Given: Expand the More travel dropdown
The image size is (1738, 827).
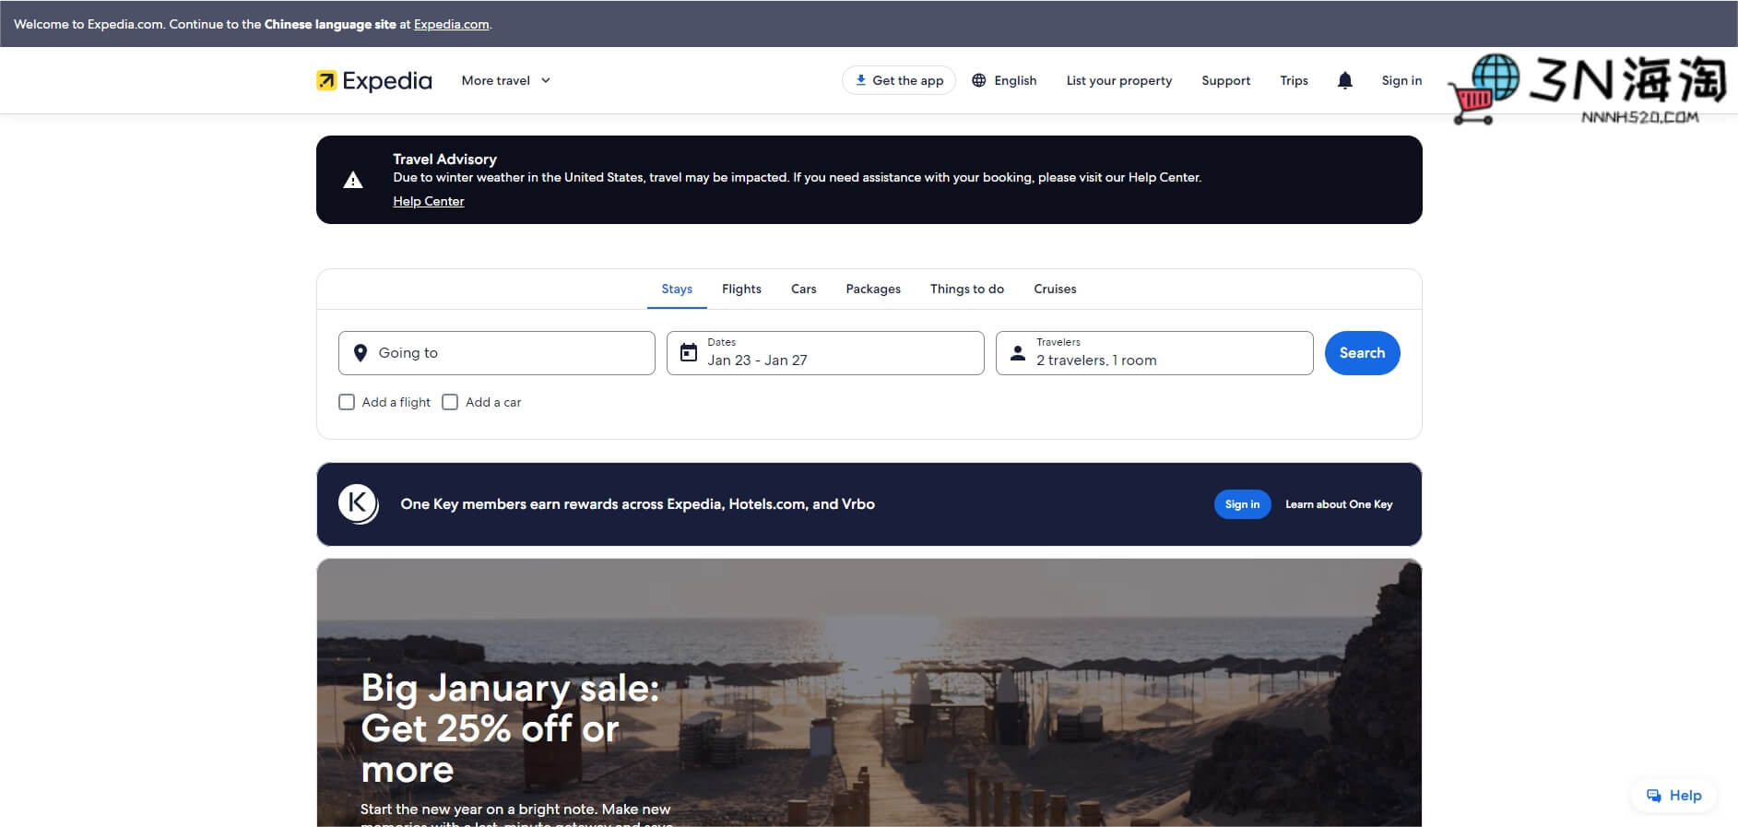Looking at the screenshot, I should (505, 80).
